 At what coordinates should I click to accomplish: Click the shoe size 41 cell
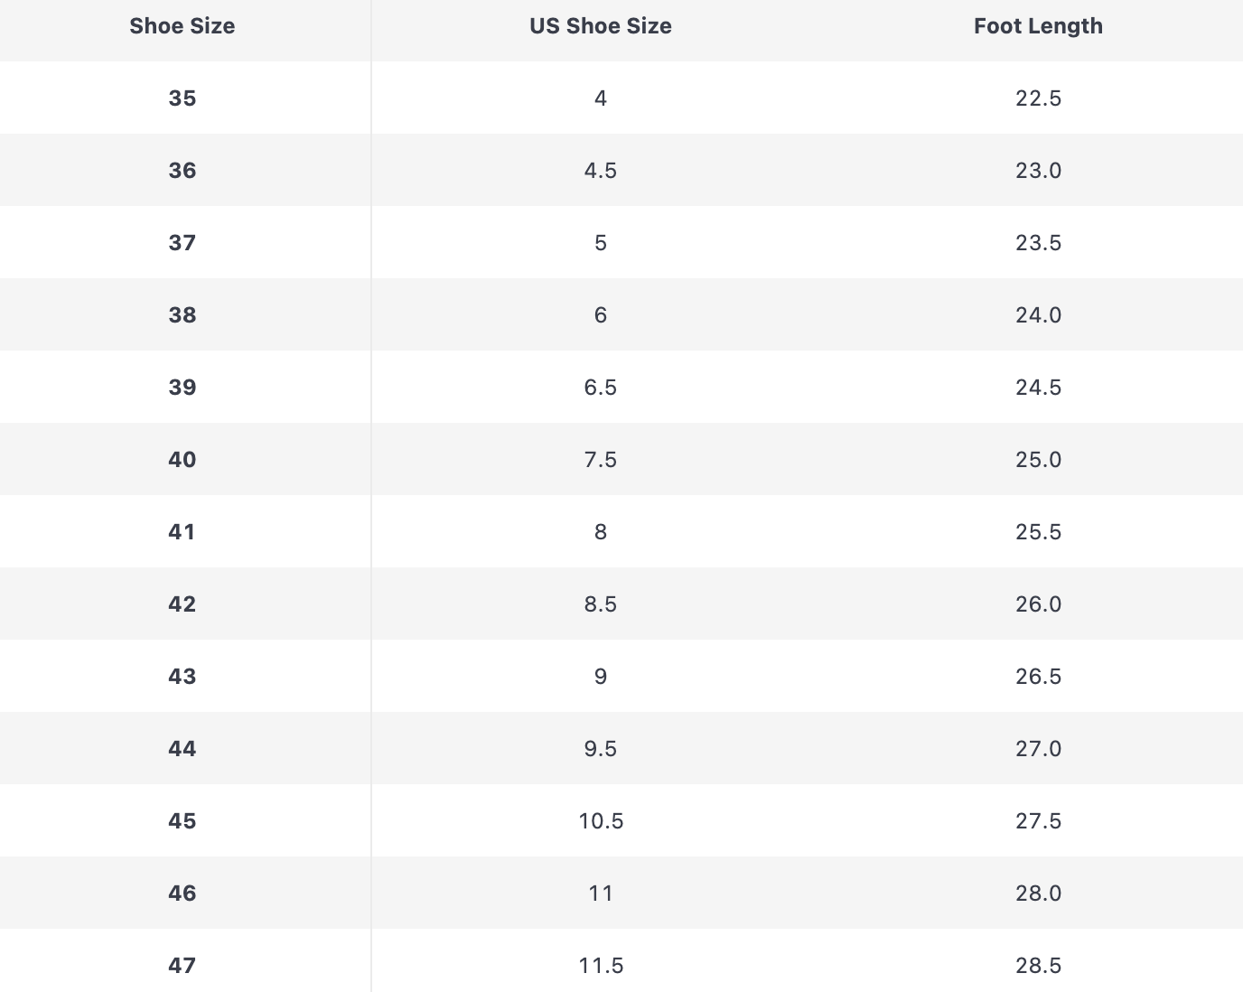coord(182,532)
